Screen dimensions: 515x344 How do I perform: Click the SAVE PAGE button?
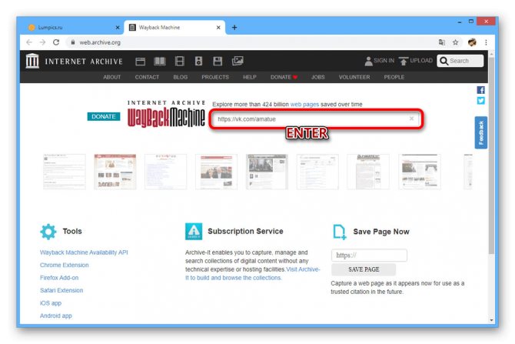click(364, 269)
